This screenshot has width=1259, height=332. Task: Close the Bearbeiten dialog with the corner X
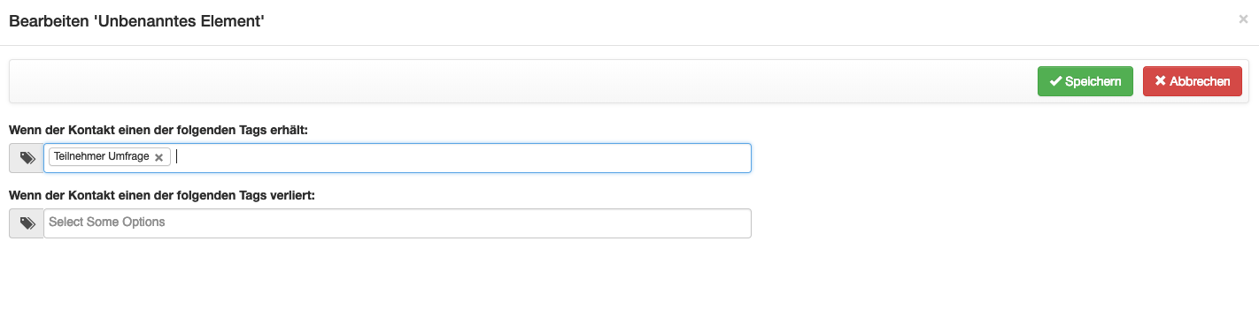1243,19
